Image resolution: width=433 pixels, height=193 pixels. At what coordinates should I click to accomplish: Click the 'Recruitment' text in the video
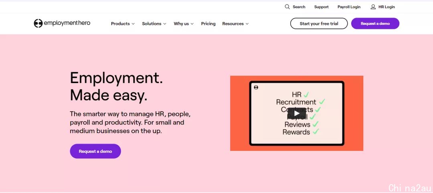(296, 102)
